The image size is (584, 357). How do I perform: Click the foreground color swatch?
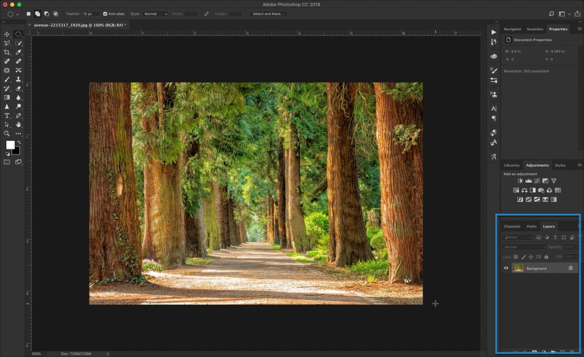coord(10,145)
